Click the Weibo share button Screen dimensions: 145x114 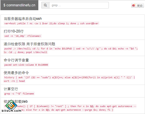point(138,5)
